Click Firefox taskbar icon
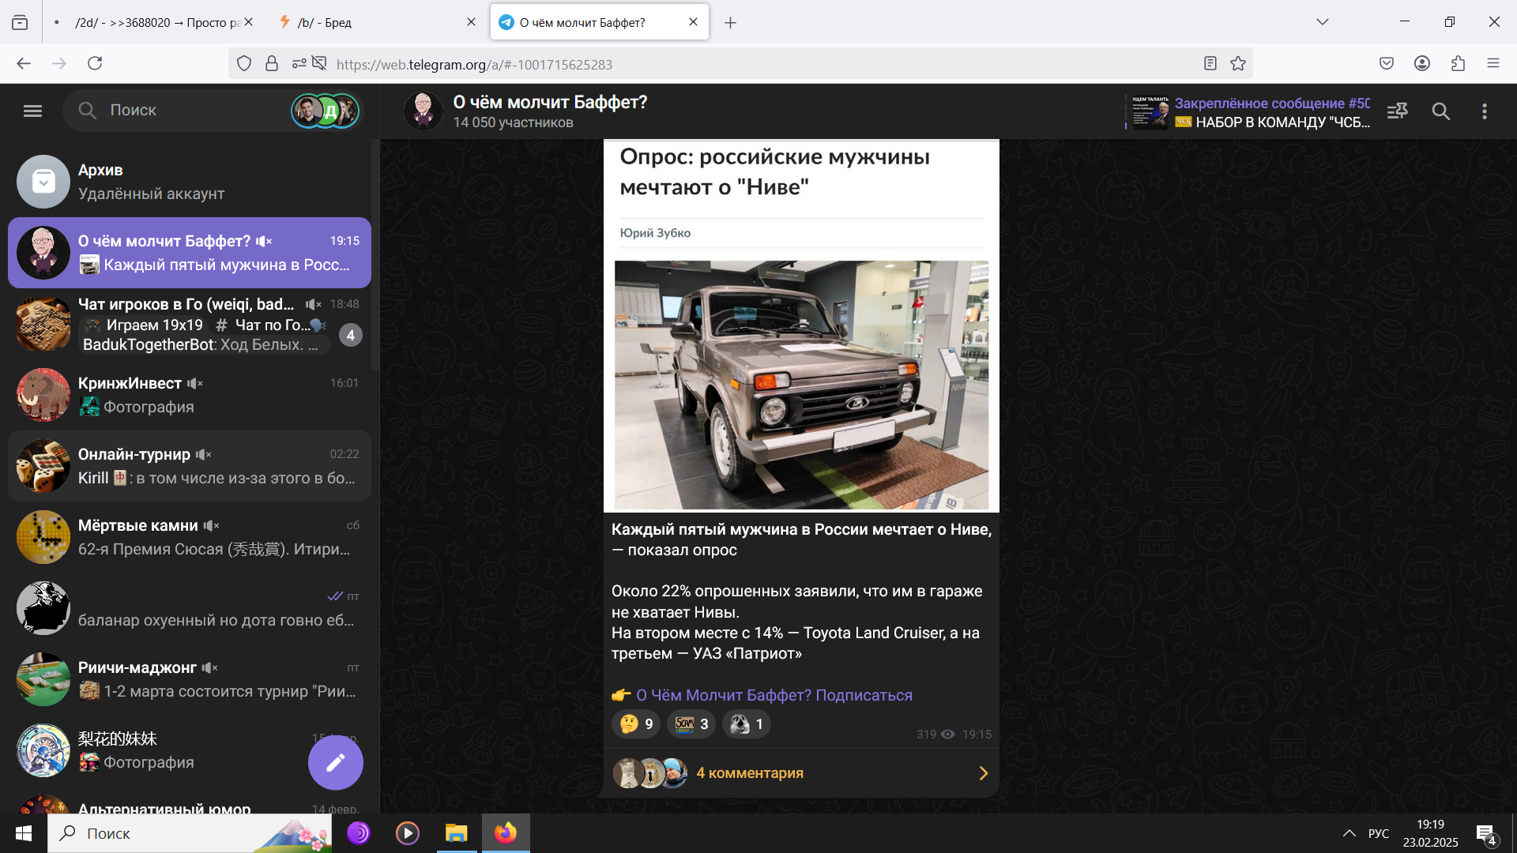Screen dimensions: 1517x853 (x=506, y=833)
